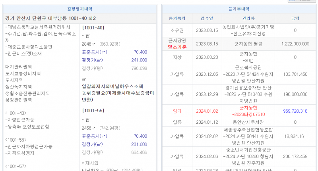318x171 pixels.
Task: Click the 동안산세무서장 seizure holder
Action: pyautogui.click(x=249, y=122)
